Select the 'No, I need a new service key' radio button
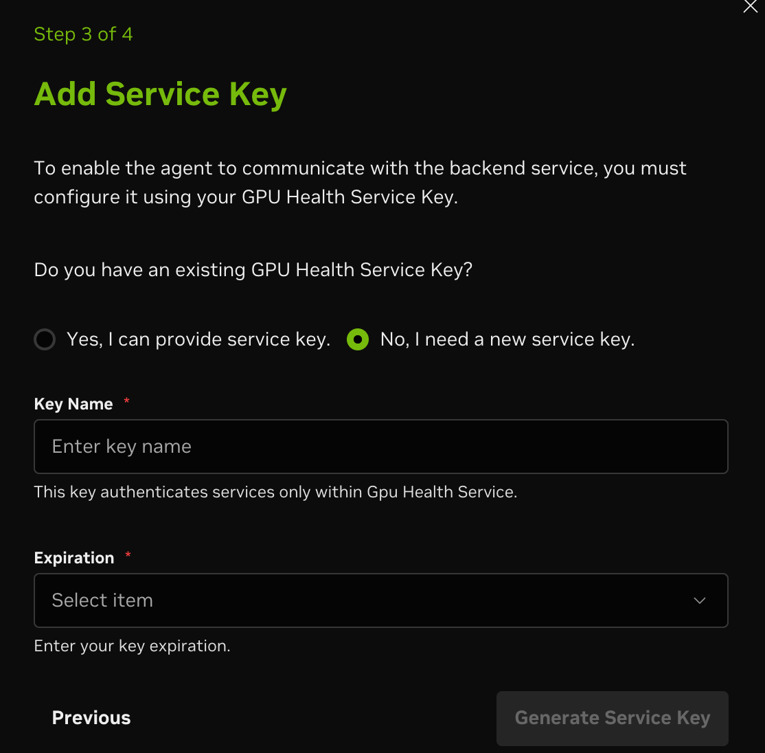This screenshot has width=765, height=753. pos(358,339)
